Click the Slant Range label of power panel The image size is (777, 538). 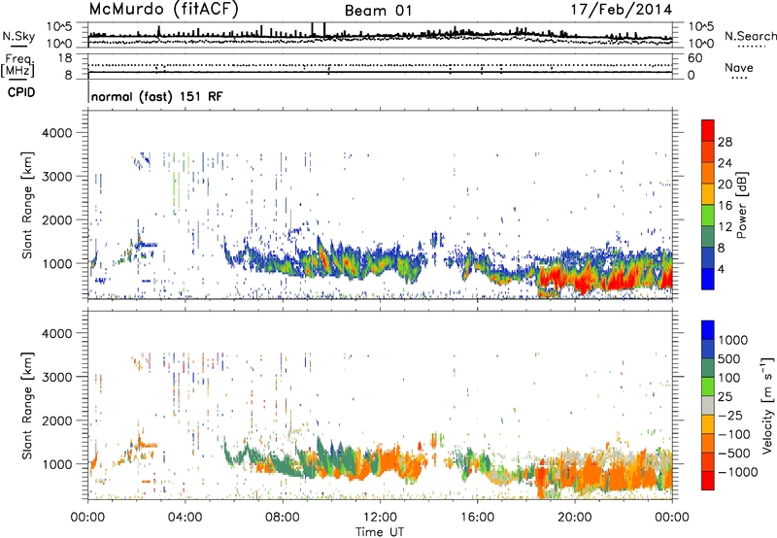(x=27, y=205)
